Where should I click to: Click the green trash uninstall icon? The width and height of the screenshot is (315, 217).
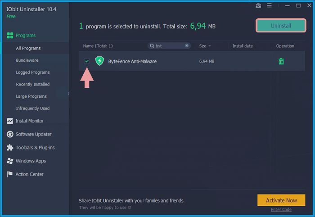coord(281,61)
